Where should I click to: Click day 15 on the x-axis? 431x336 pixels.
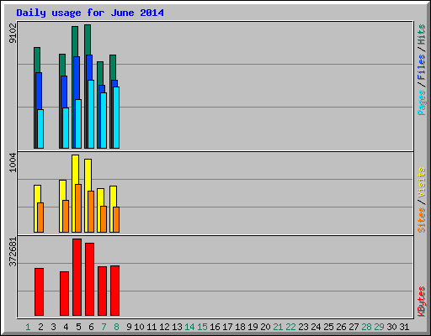point(202,327)
